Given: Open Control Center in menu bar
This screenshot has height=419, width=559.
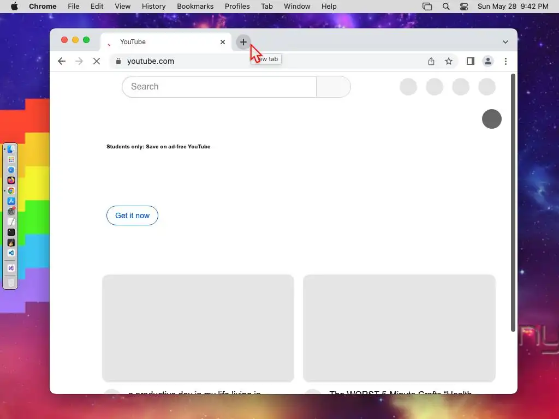Looking at the screenshot, I should [464, 7].
